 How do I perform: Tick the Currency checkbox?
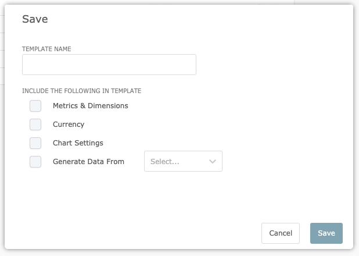coord(35,125)
